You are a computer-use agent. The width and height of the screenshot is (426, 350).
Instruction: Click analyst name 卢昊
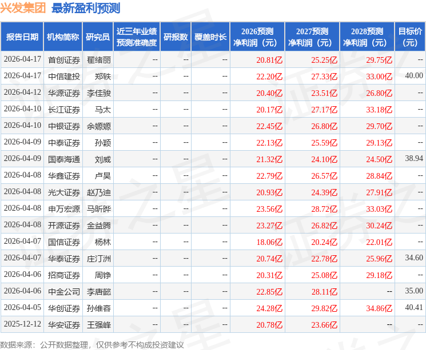103,176
